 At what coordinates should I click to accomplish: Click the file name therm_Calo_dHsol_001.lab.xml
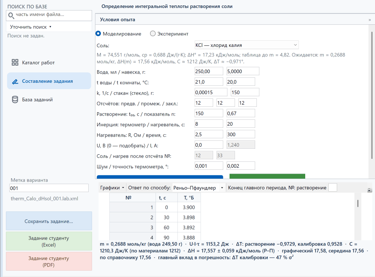(x=45, y=198)
